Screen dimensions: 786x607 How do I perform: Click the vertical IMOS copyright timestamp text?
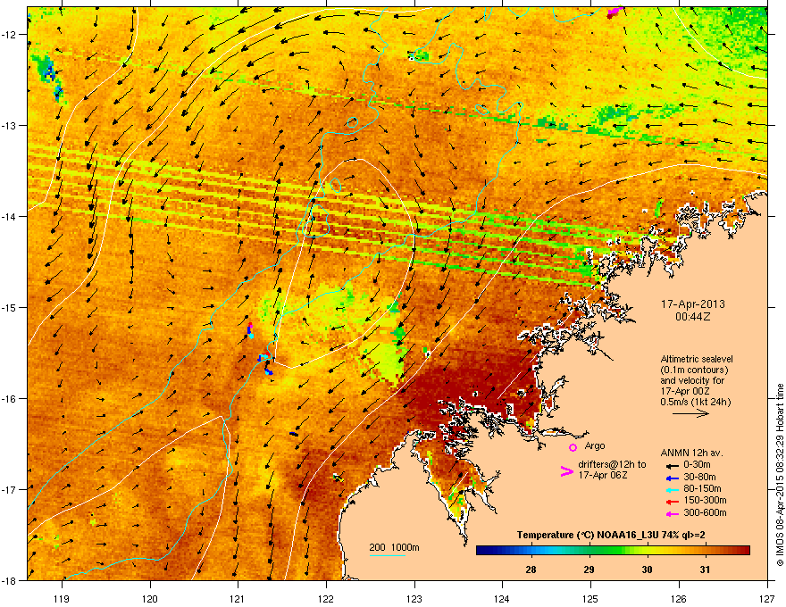click(780, 475)
